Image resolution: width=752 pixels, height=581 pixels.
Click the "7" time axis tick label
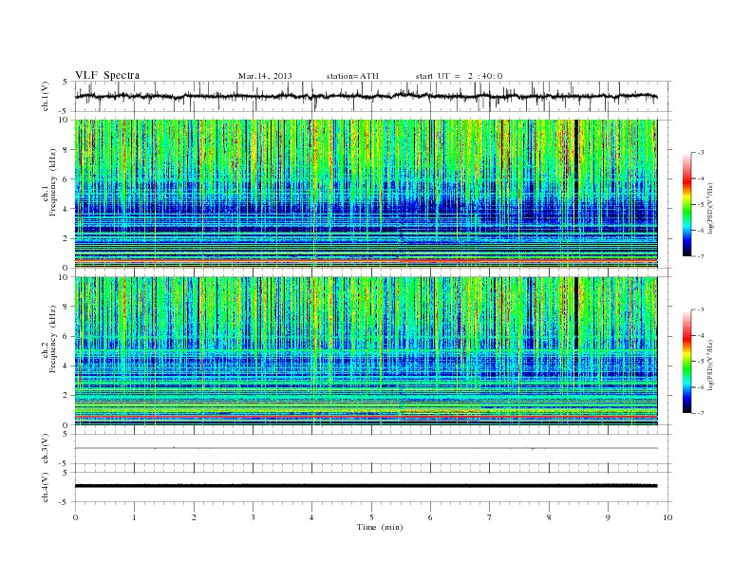click(490, 517)
